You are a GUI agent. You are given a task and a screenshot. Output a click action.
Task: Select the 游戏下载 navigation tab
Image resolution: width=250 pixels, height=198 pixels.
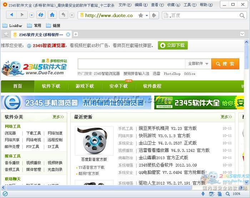(x=85, y=86)
